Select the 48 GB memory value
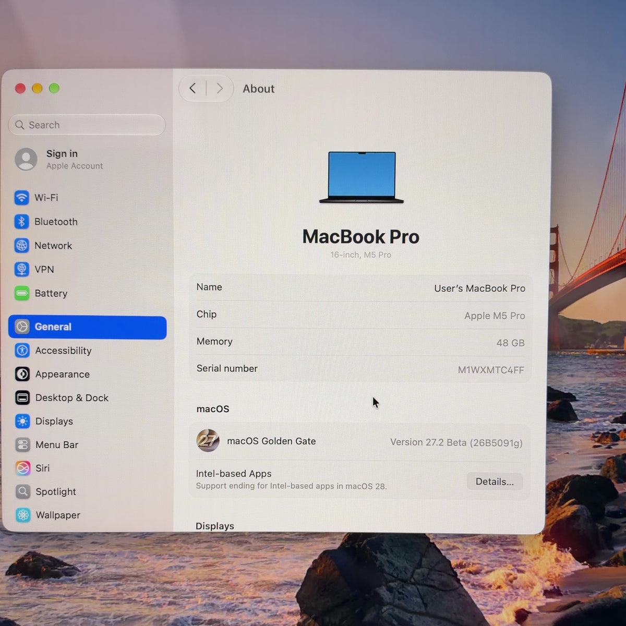 click(x=510, y=343)
